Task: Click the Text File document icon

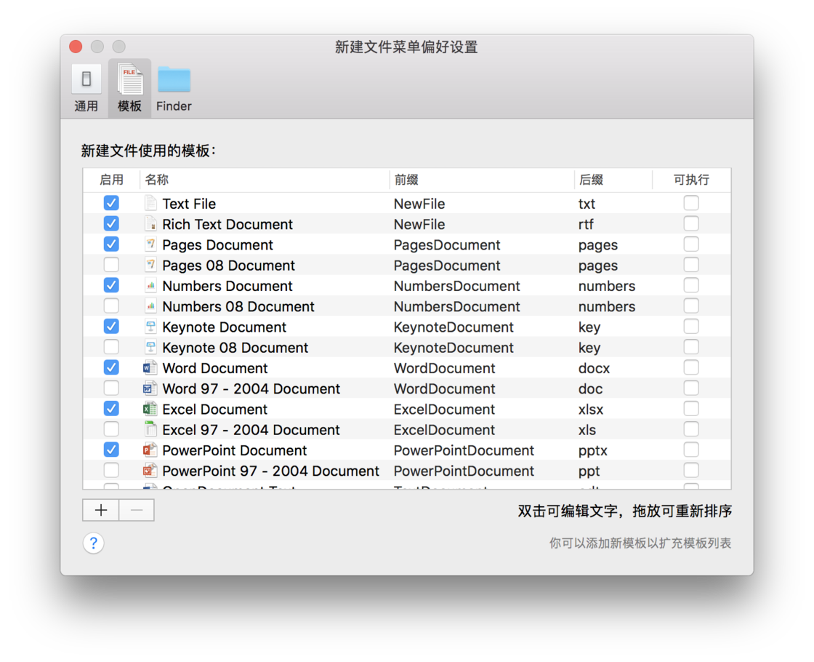Action: pos(150,203)
